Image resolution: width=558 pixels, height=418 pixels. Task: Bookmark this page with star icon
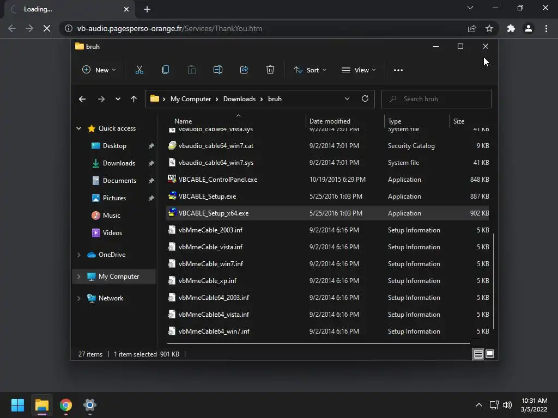coord(489,28)
